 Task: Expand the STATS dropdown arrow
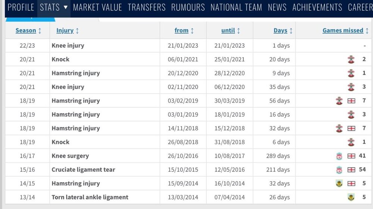pyautogui.click(x=66, y=7)
